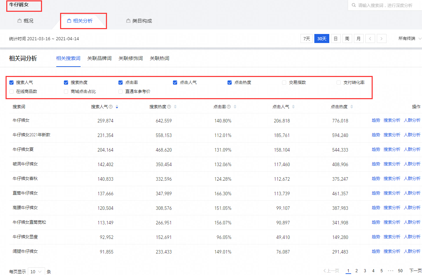Select the 周 time range button
Image resolution: width=422 pixels, height=275 pixels.
click(347, 38)
